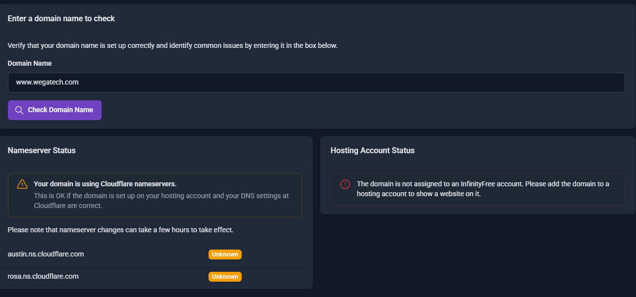Image resolution: width=636 pixels, height=297 pixels.
Task: Click the Nameserver Status panel heading
Action: (42, 150)
